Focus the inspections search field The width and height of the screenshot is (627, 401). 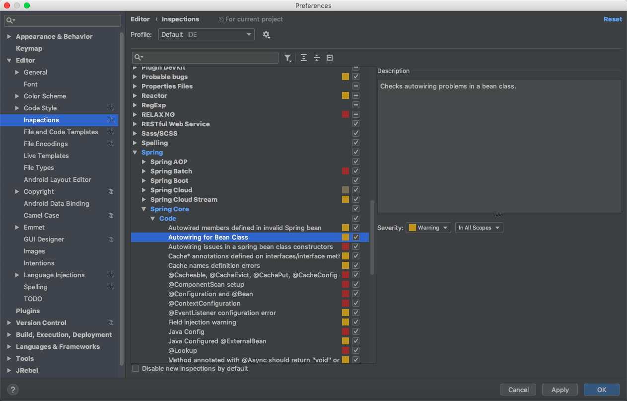(x=205, y=58)
